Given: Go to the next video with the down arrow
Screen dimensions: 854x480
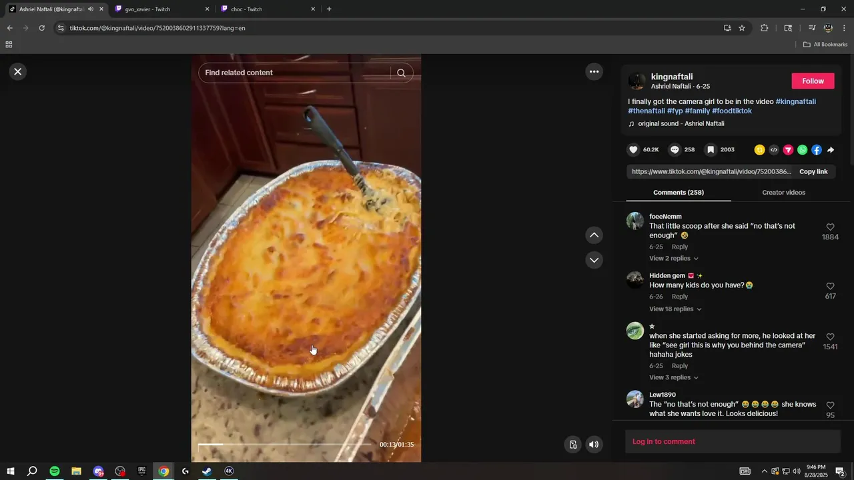Looking at the screenshot, I should pos(594,260).
